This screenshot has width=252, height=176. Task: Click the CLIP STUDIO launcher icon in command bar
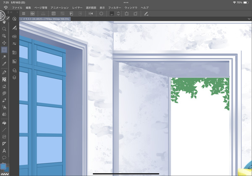[33, 14]
